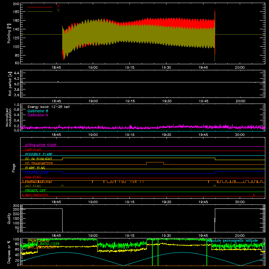Click the A4Z_FLAG pulse near 19:50
The height and width of the screenshot is (269, 269).
pos(215,186)
